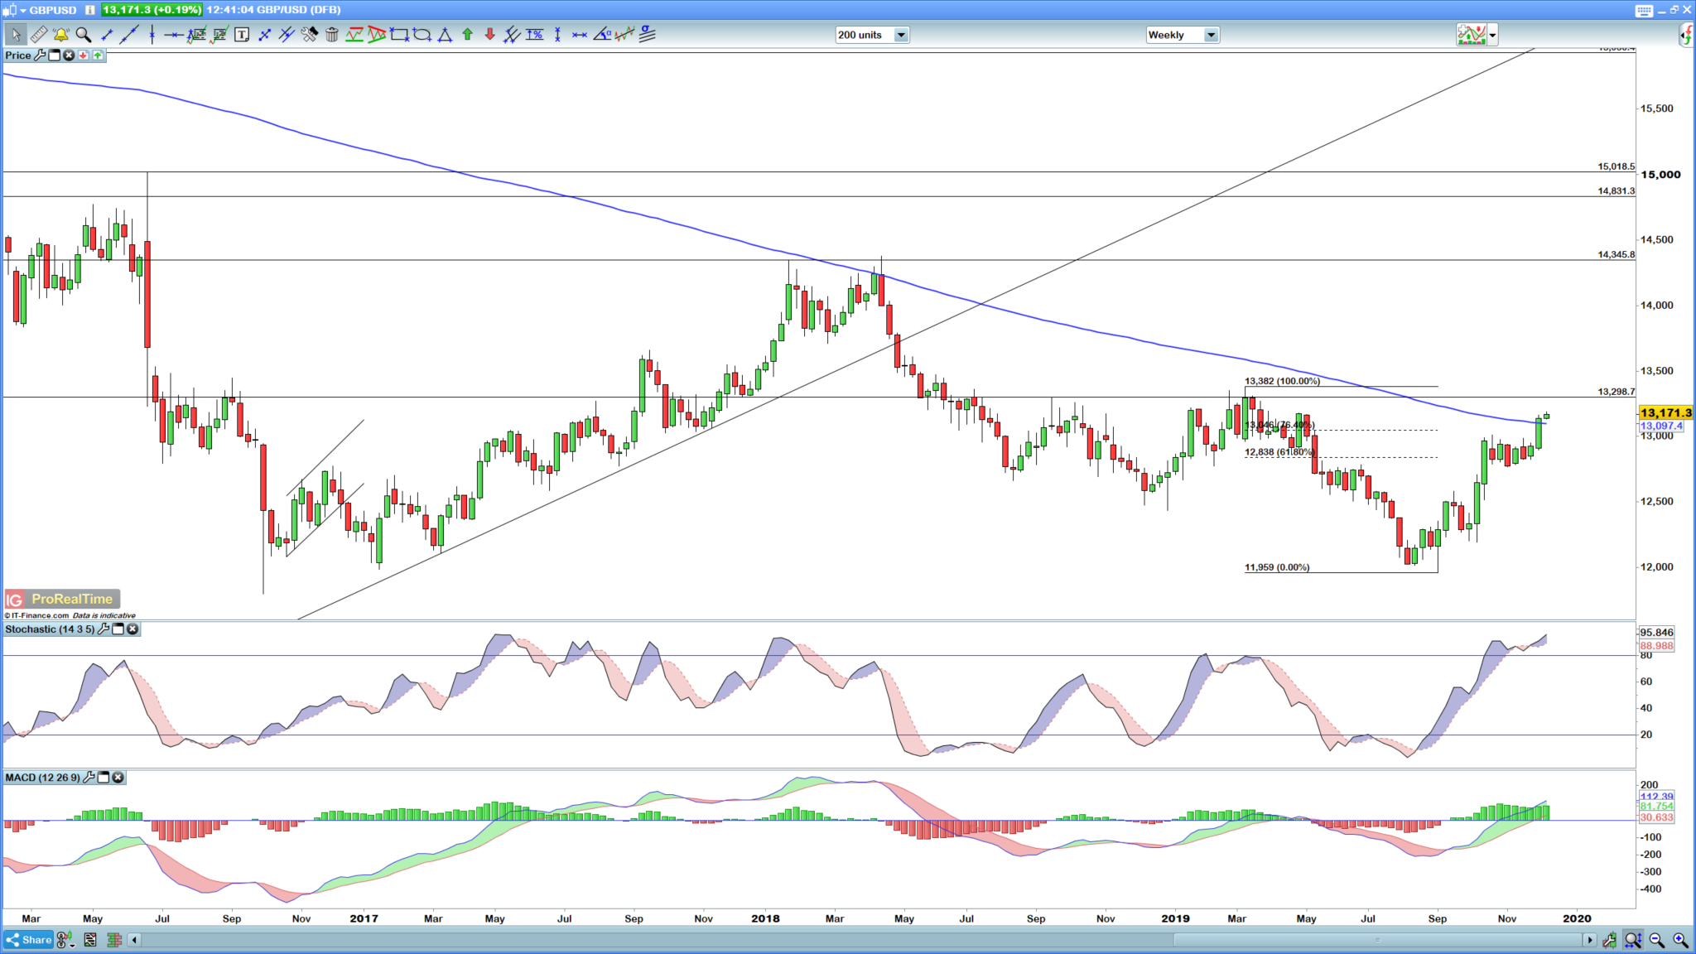This screenshot has width=1696, height=954.
Task: Open the order book depth icon
Action: (114, 940)
